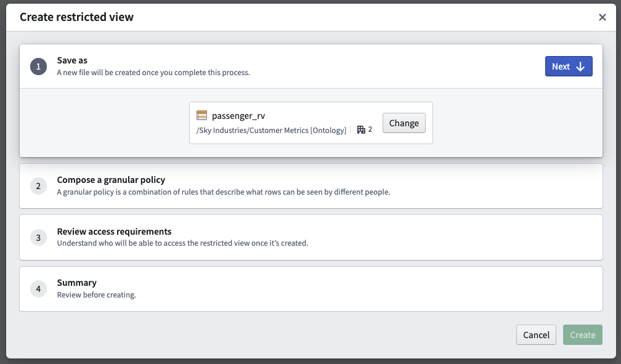Click the step 3 number badge
The image size is (621, 364).
point(38,237)
